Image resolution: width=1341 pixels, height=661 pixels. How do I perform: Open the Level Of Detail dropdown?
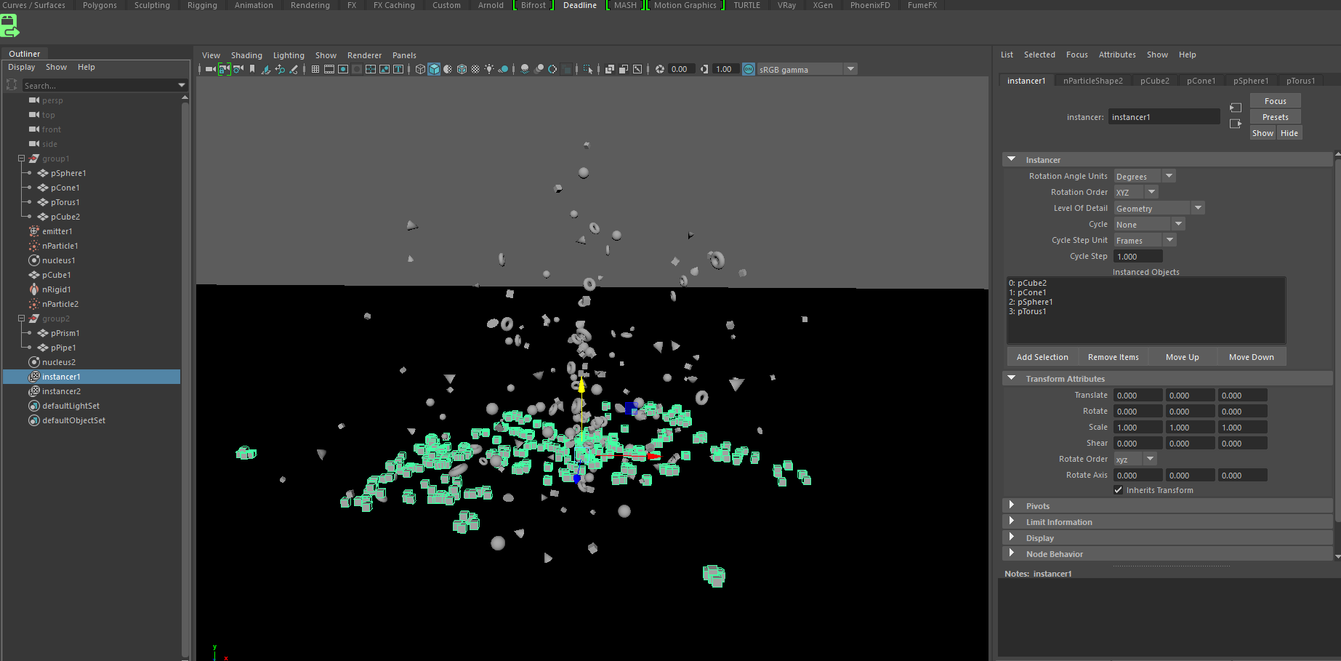click(1159, 208)
